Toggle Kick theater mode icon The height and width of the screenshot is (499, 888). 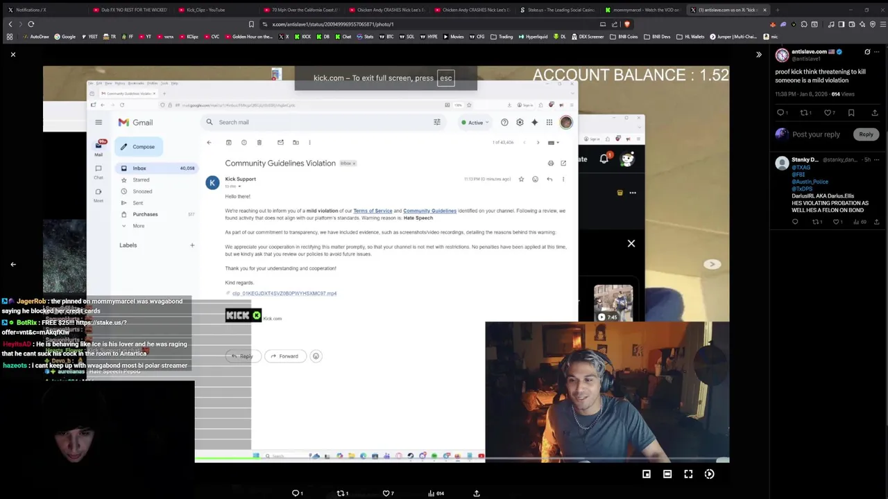667,474
